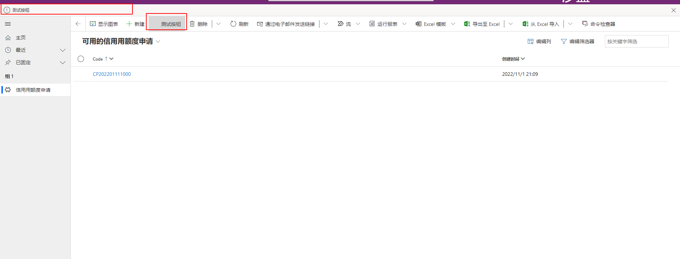Click the 已固定 pin icon
Viewport: 680px width, 259px height.
pyautogui.click(x=8, y=62)
